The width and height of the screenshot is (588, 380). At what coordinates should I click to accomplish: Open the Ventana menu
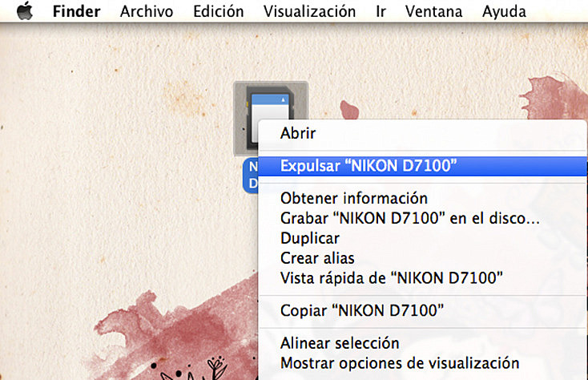[x=434, y=11]
